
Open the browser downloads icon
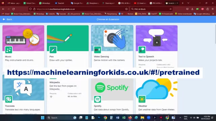192,9
